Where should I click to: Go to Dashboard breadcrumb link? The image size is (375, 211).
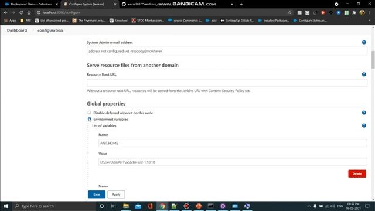[x=17, y=30]
